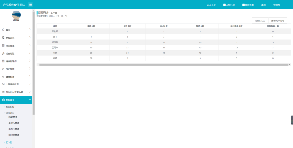Click the table's horizontal scrollbar
Viewport: 293px width, 148px height.
coord(164,65)
